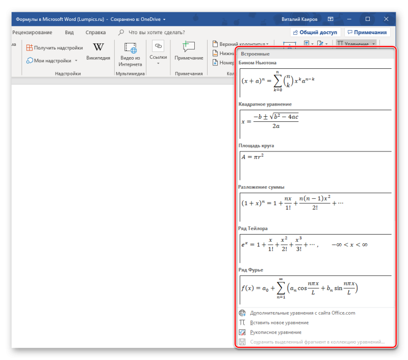Minimize the Word window
This screenshot has height=360, width=408.
pyautogui.click(x=349, y=19)
